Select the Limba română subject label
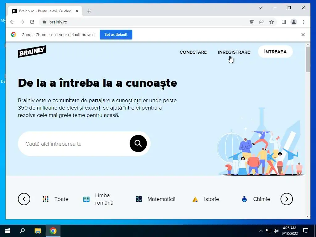Viewport: 316px width, 237px height. pyautogui.click(x=104, y=199)
